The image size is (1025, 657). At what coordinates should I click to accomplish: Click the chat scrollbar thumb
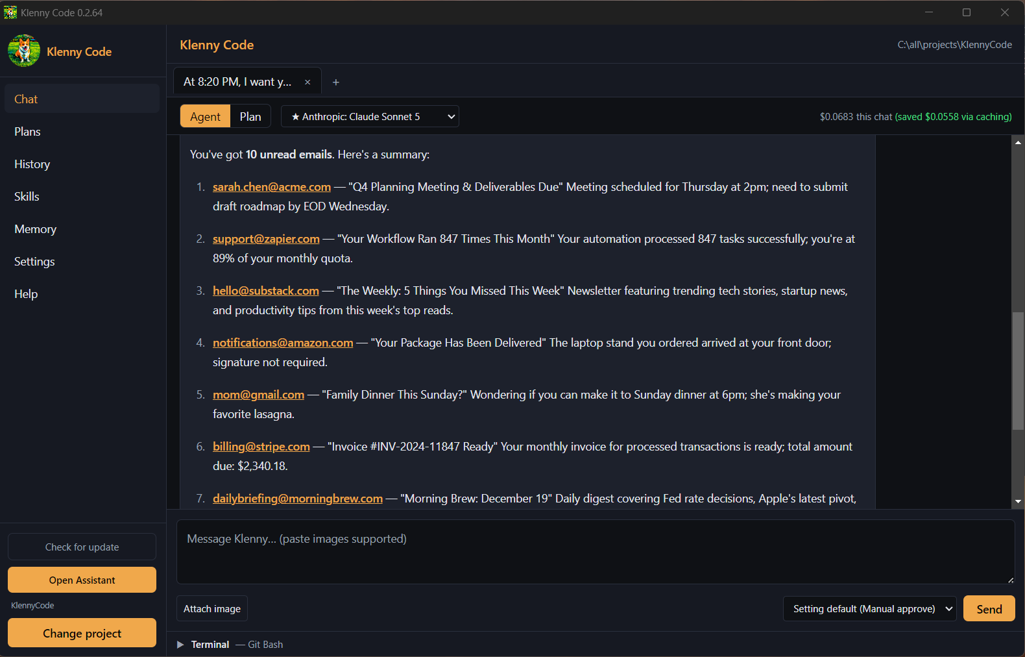(1018, 371)
